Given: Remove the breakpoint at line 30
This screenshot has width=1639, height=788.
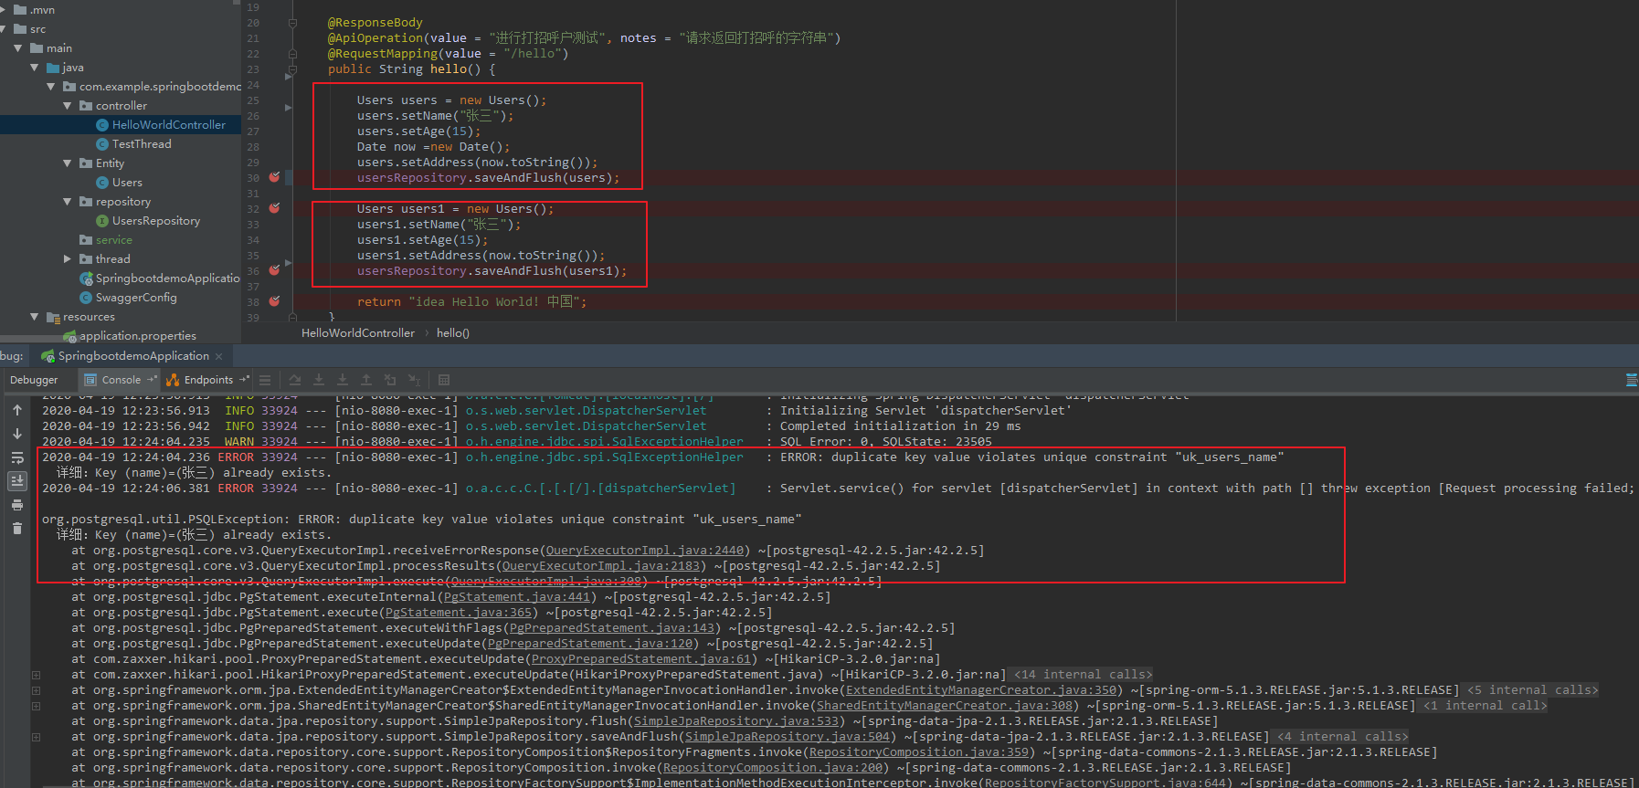Looking at the screenshot, I should tap(274, 177).
